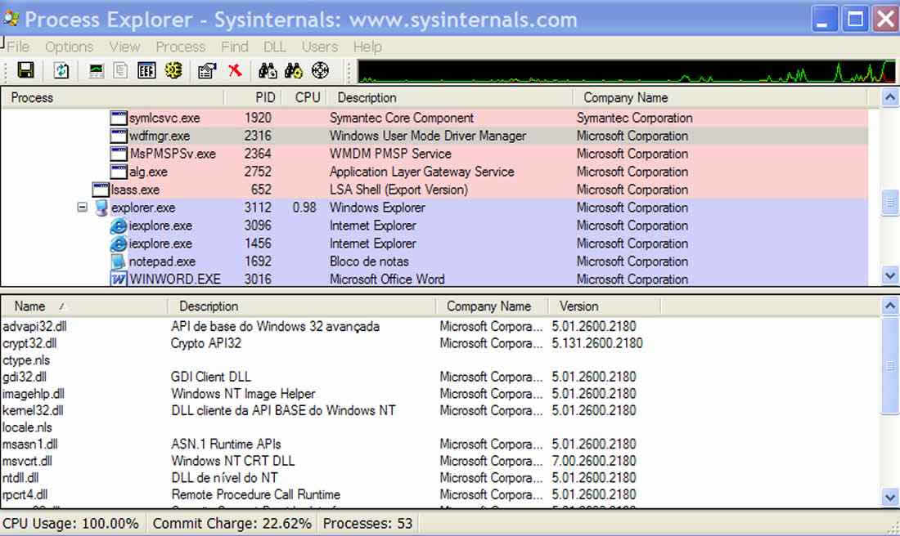Click the IE icon for PID 3096
This screenshot has height=536, width=900.
click(119, 226)
